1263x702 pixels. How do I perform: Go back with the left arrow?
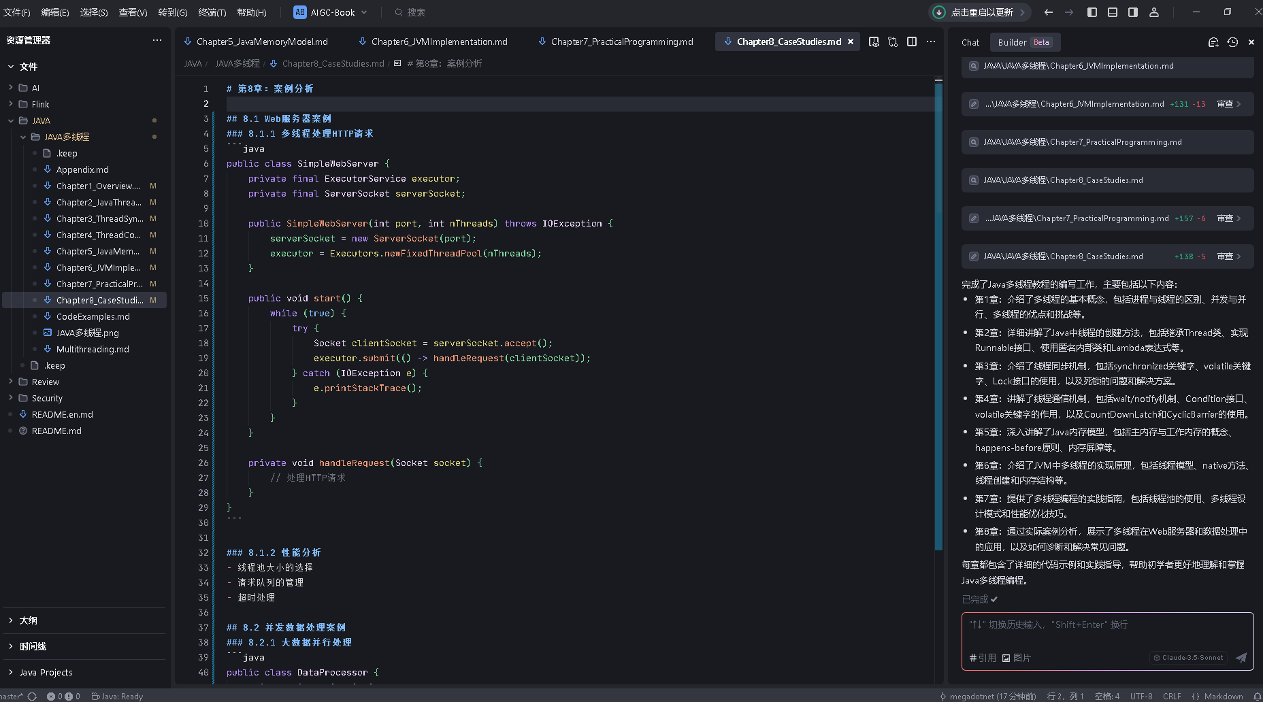[1049, 12]
